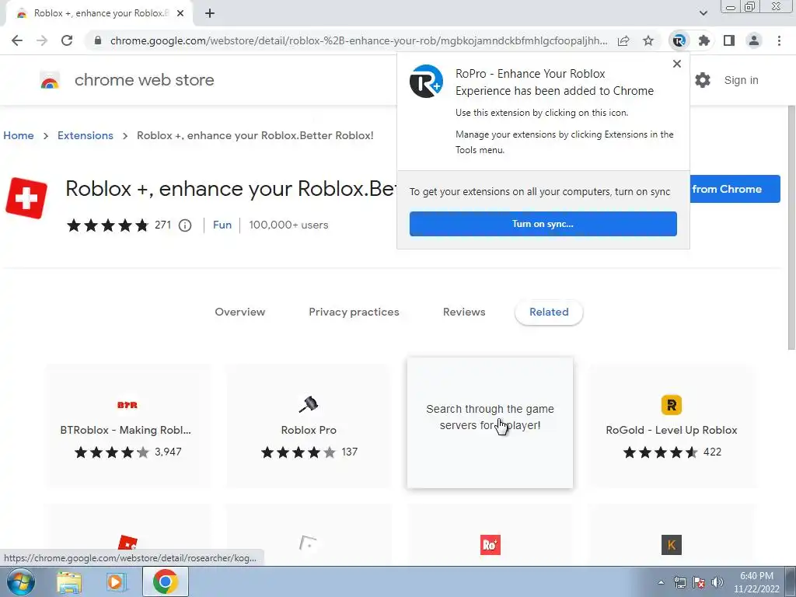The width and height of the screenshot is (796, 597).
Task: Click the RoPro extension icon in toolbar
Action: [x=679, y=40]
